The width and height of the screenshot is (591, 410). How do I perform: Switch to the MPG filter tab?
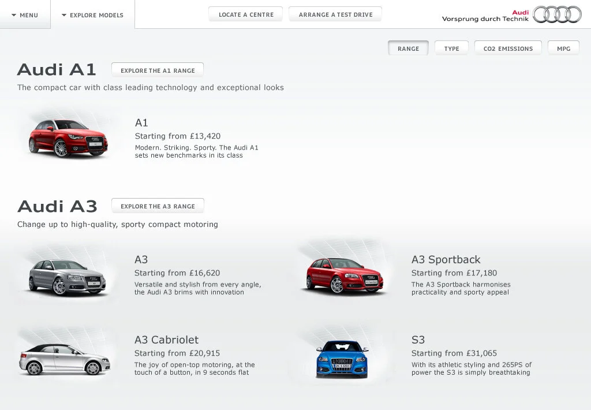563,49
